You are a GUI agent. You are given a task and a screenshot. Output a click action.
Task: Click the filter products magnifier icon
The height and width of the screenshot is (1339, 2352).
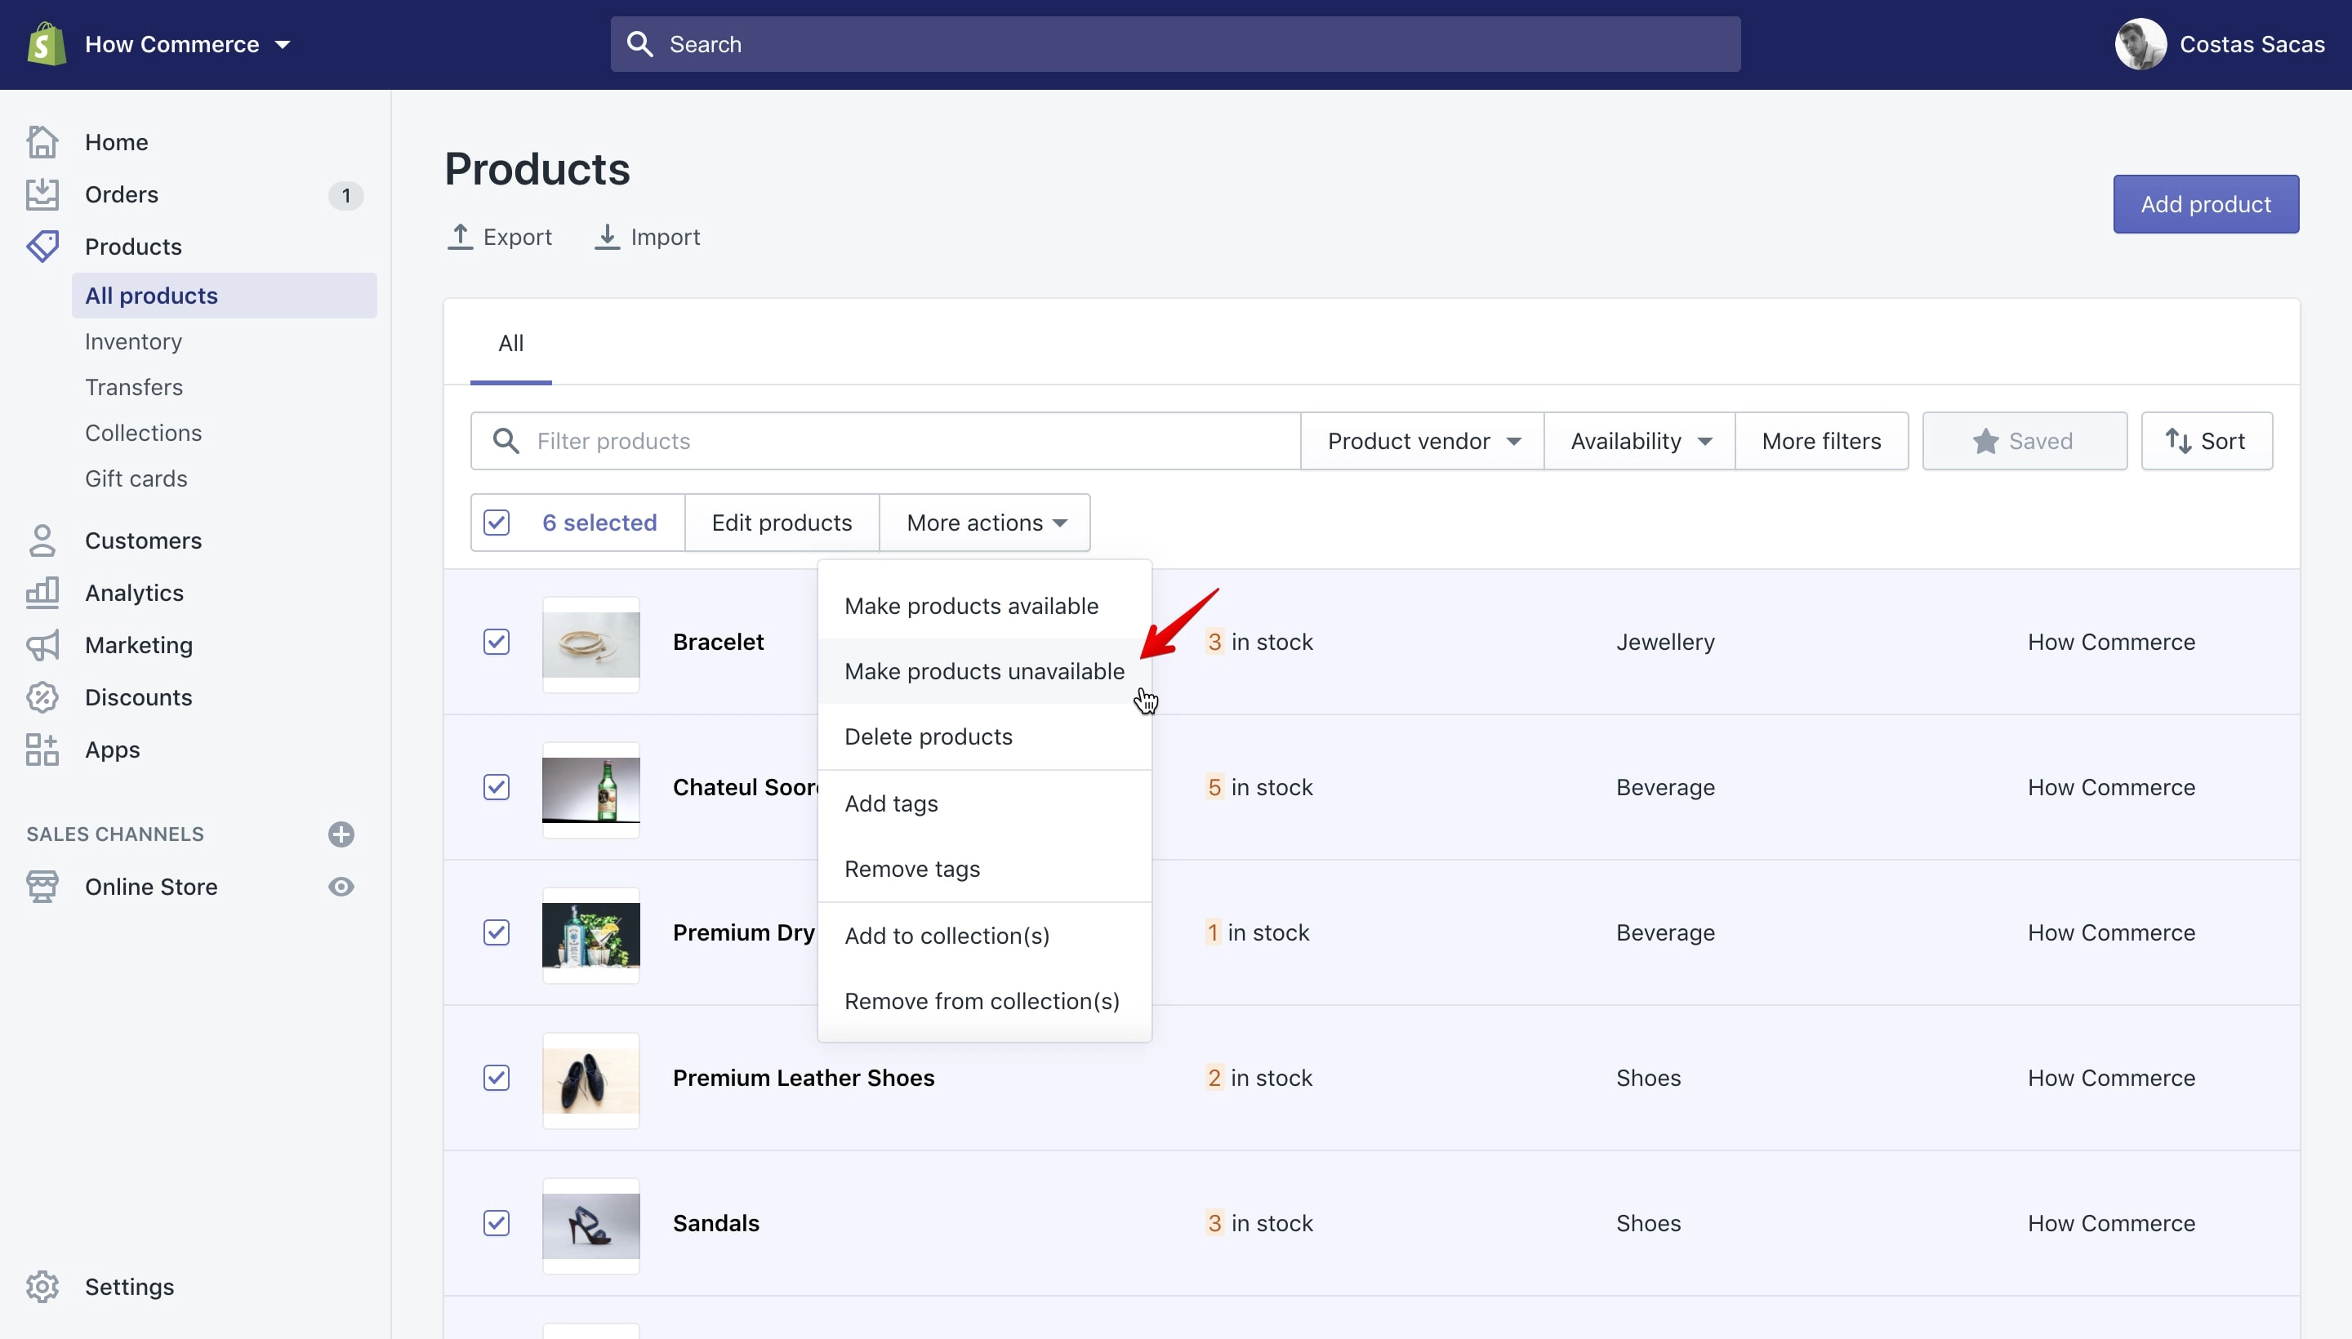(505, 441)
